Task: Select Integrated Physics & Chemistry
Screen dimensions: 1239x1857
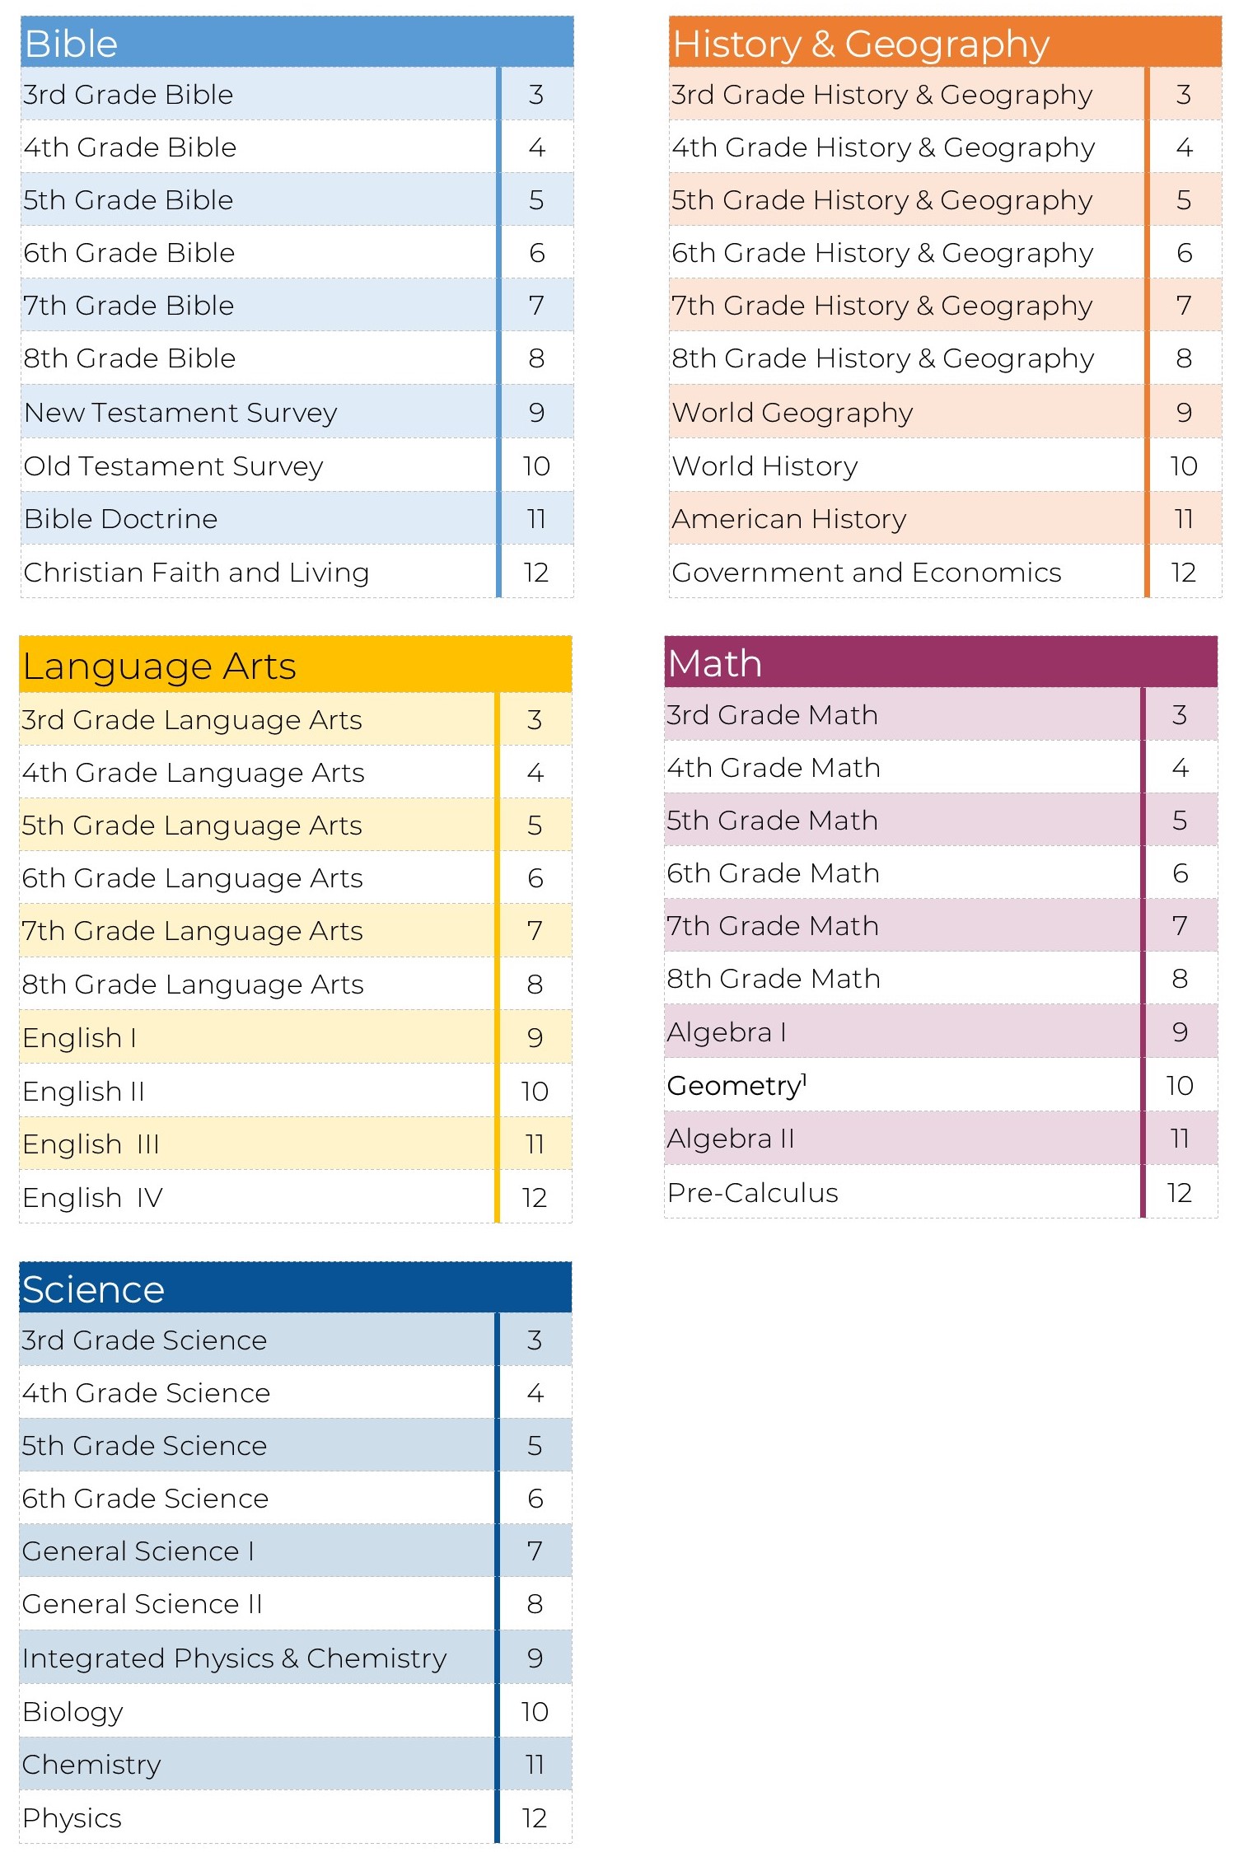Action: point(235,1658)
